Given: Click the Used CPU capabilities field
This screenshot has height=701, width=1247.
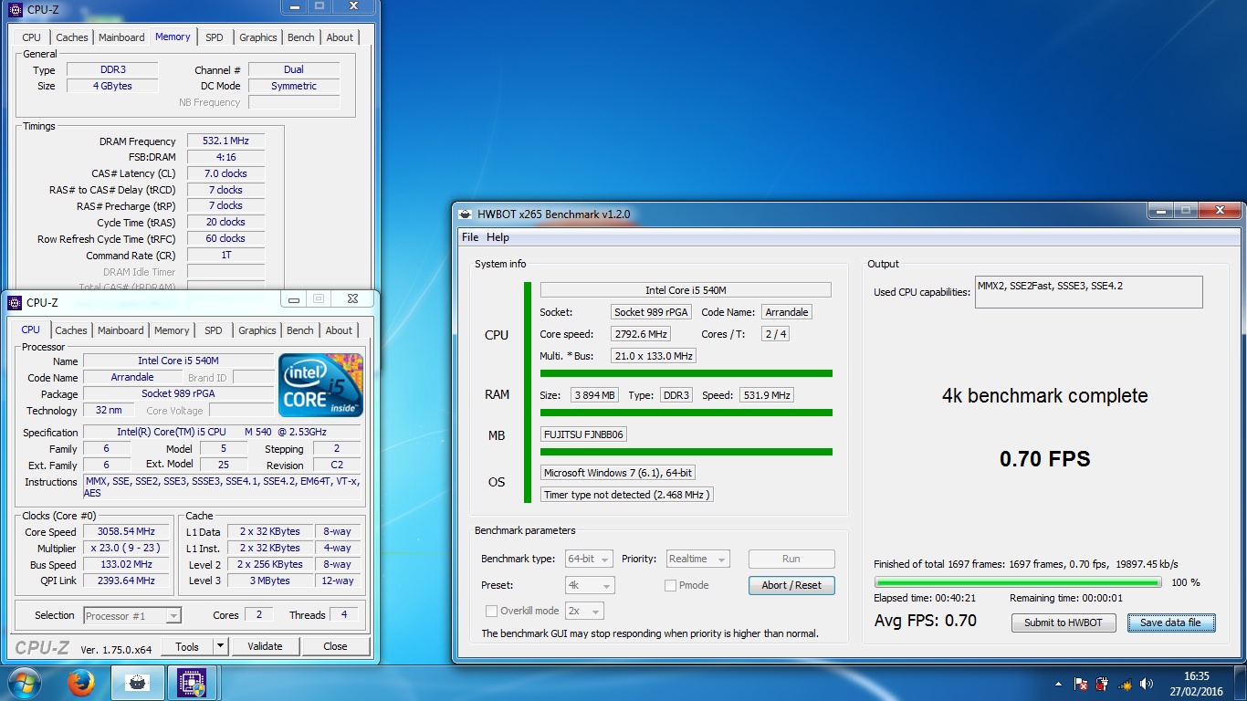Looking at the screenshot, I should tap(1088, 292).
